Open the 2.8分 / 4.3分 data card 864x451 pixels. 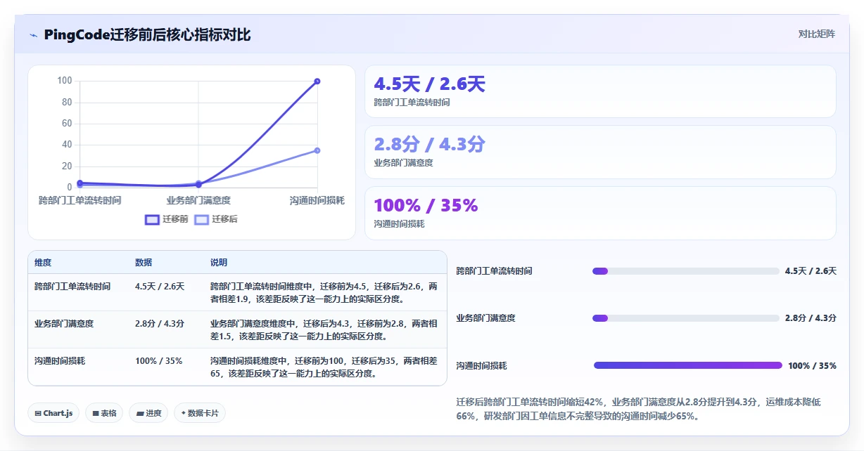(x=600, y=152)
